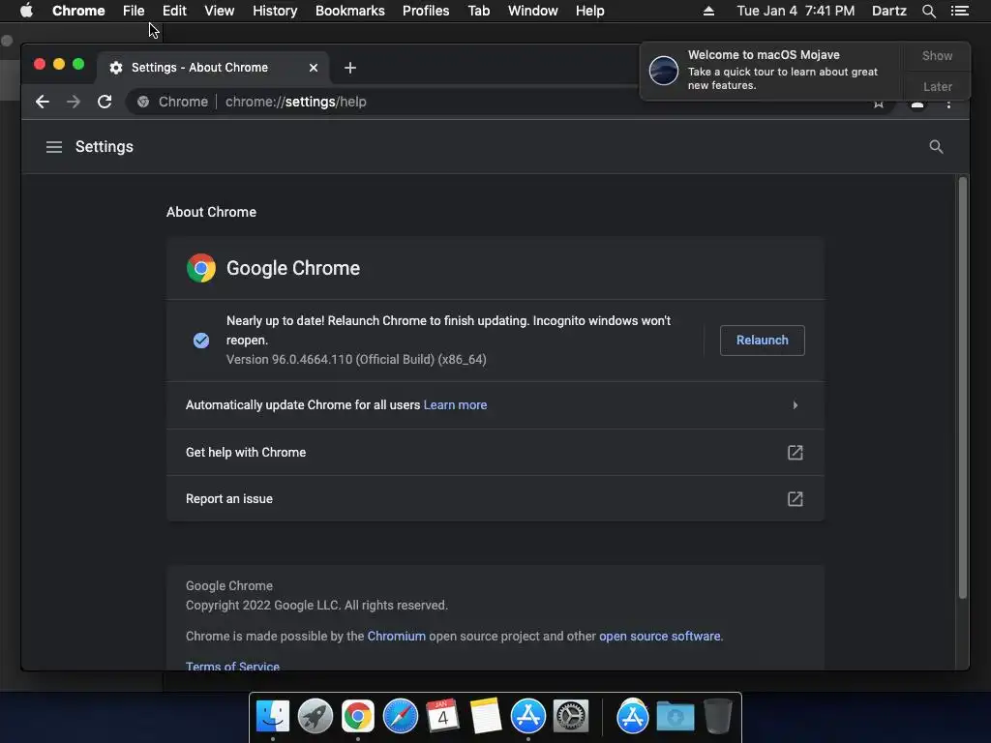Click the Chrome icon in the Dock
This screenshot has width=991, height=743.
(358, 717)
